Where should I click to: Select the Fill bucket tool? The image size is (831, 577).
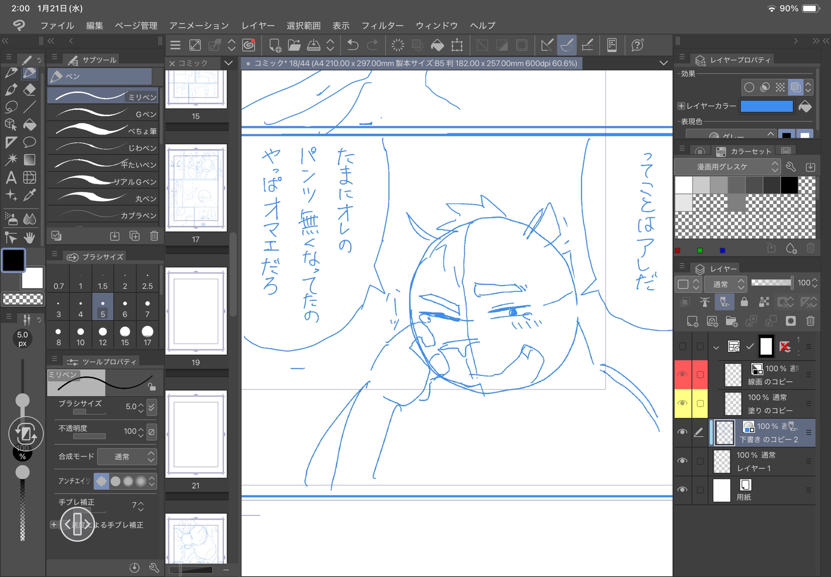[30, 125]
